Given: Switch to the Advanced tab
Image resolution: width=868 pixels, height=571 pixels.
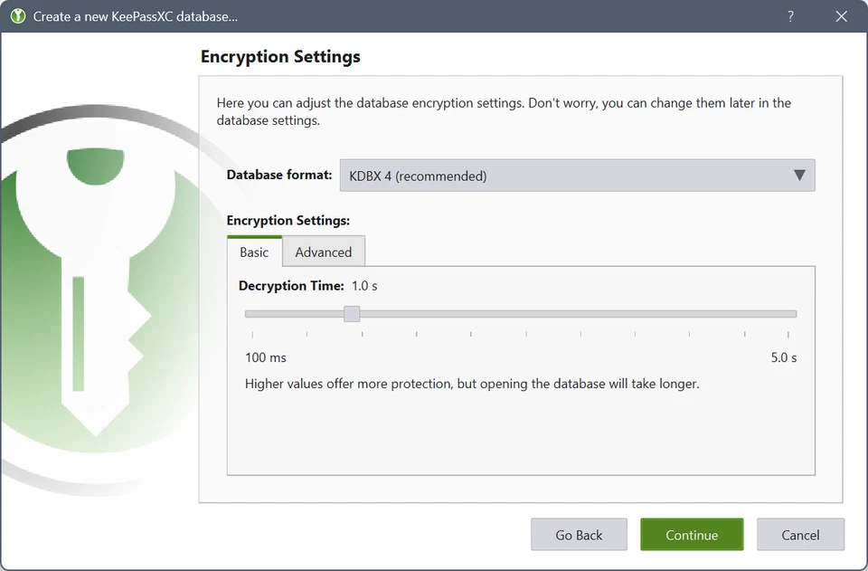Looking at the screenshot, I should [x=323, y=252].
